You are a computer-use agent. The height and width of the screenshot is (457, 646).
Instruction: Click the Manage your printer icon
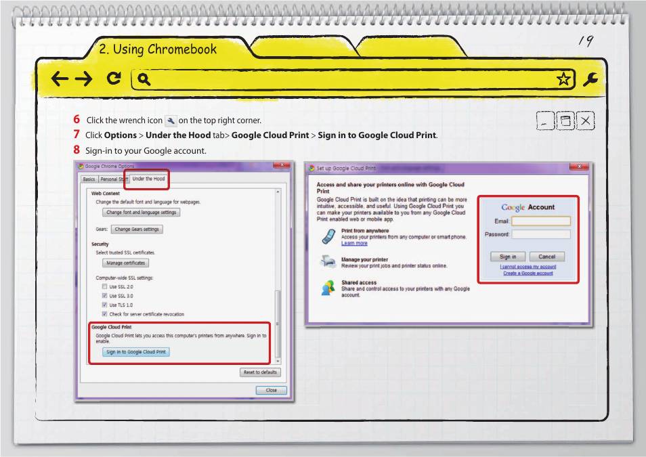pyautogui.click(x=328, y=262)
